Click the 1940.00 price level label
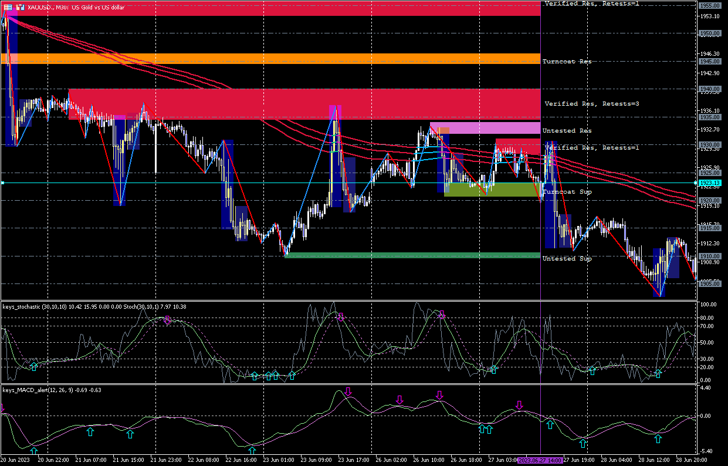 pos(709,89)
